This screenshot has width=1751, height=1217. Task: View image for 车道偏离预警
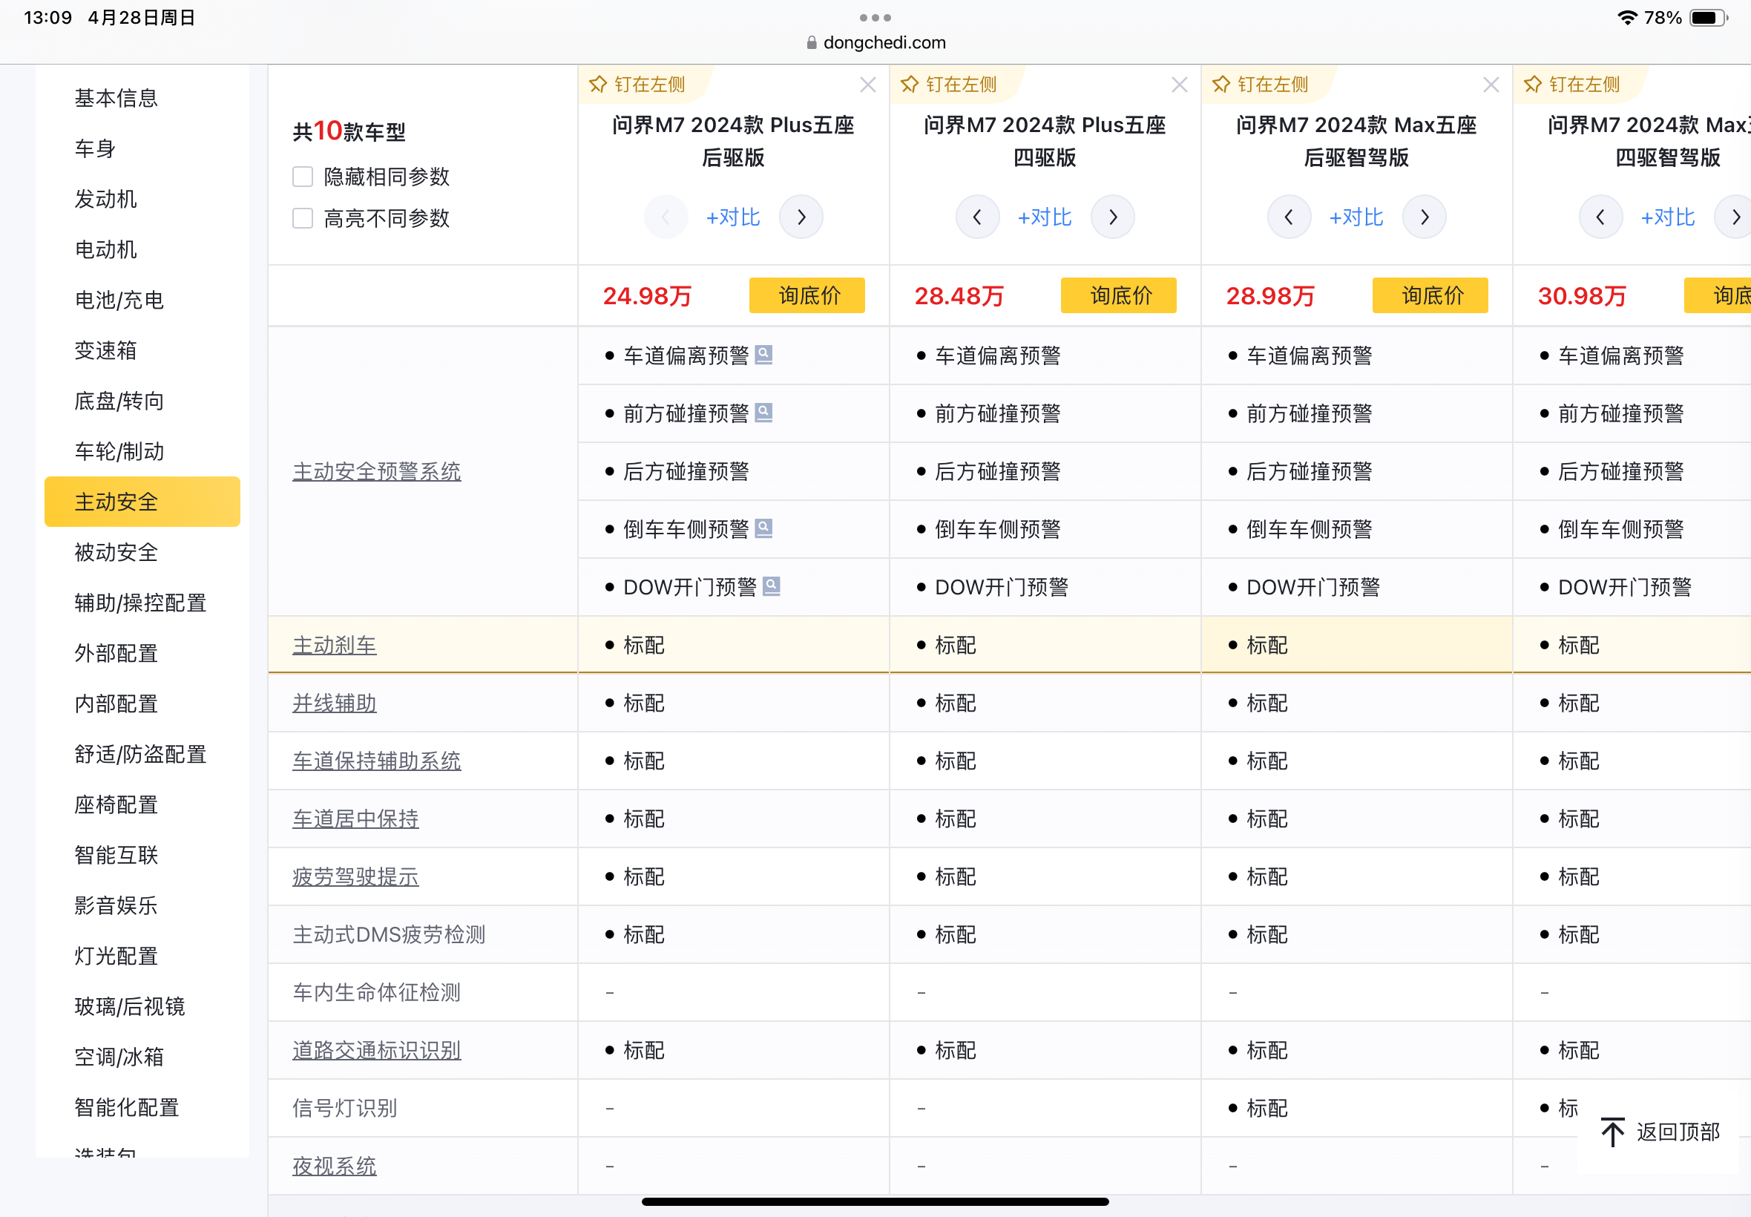pyautogui.click(x=763, y=355)
